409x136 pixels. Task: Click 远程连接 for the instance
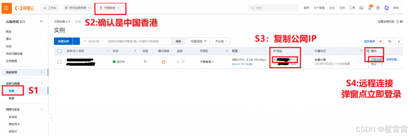click(x=377, y=59)
